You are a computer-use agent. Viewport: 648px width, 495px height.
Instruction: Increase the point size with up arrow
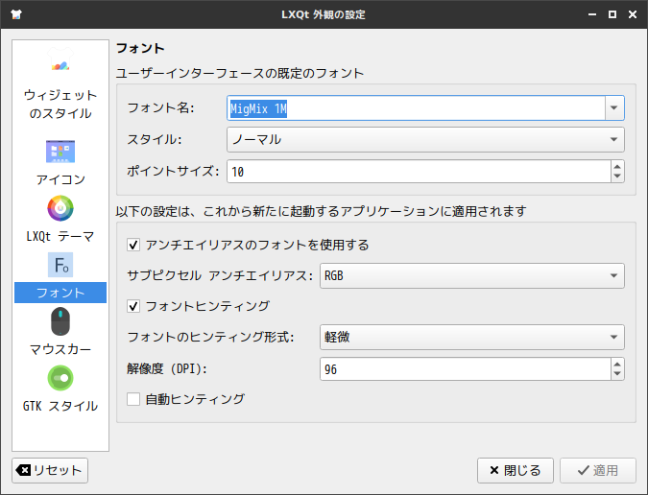[616, 166]
